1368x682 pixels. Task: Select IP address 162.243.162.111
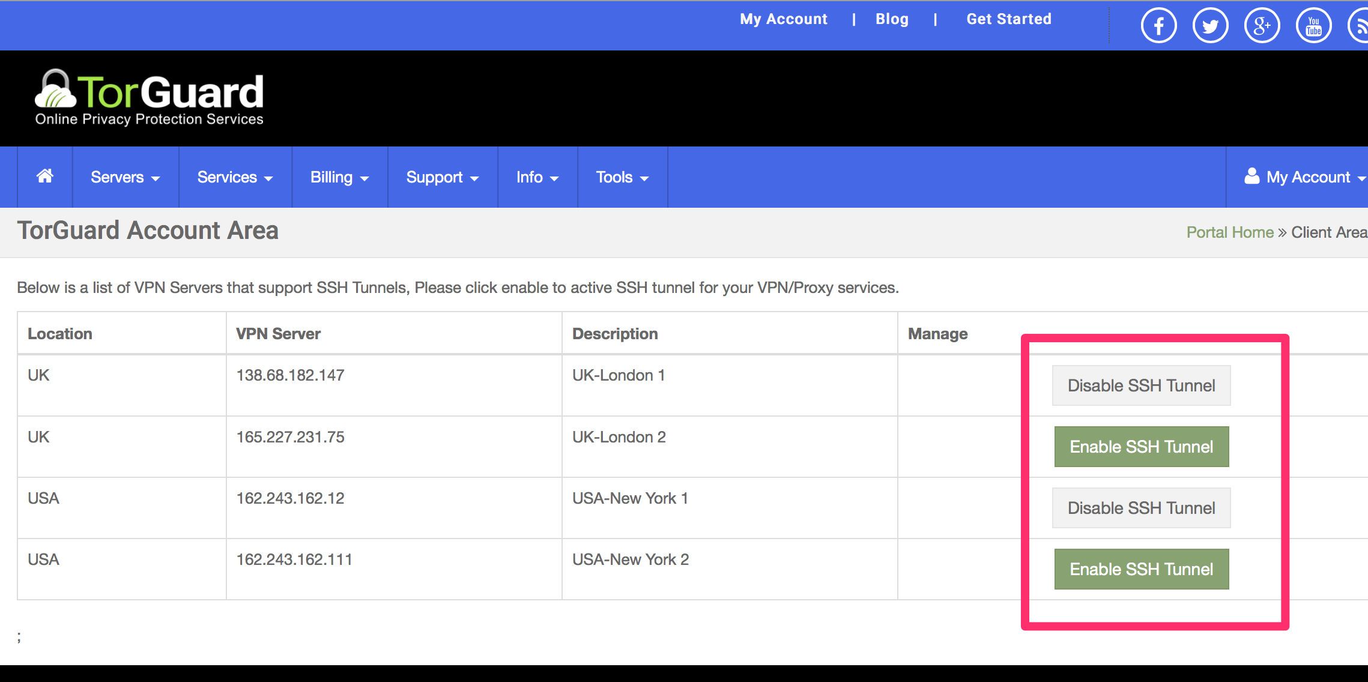pyautogui.click(x=294, y=560)
